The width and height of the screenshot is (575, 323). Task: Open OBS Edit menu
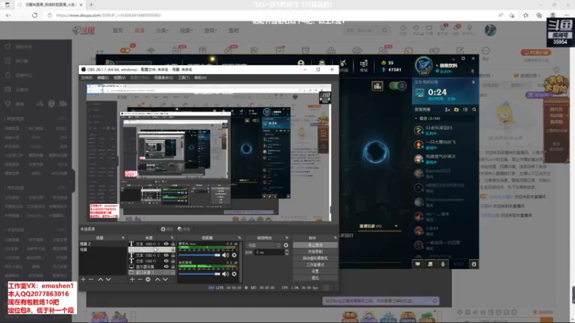click(x=103, y=78)
